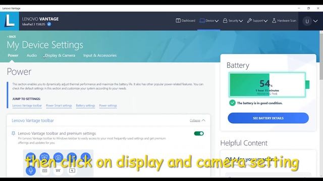Screen dimensions: 323x181
Task: Collapse the Lenovo Vantage toolbar section
Action: [x=197, y=121]
